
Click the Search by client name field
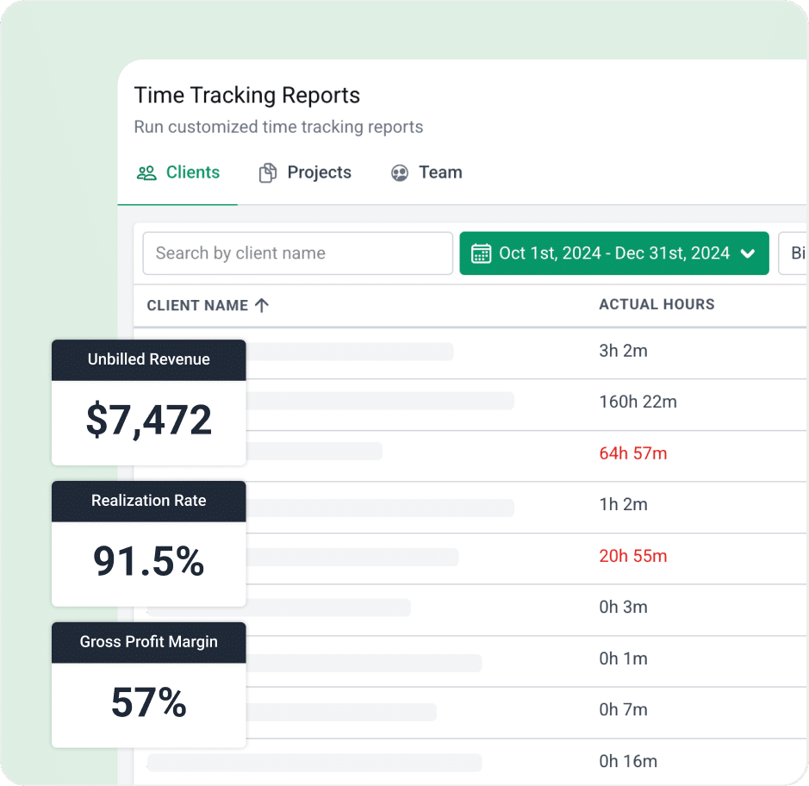coord(298,253)
